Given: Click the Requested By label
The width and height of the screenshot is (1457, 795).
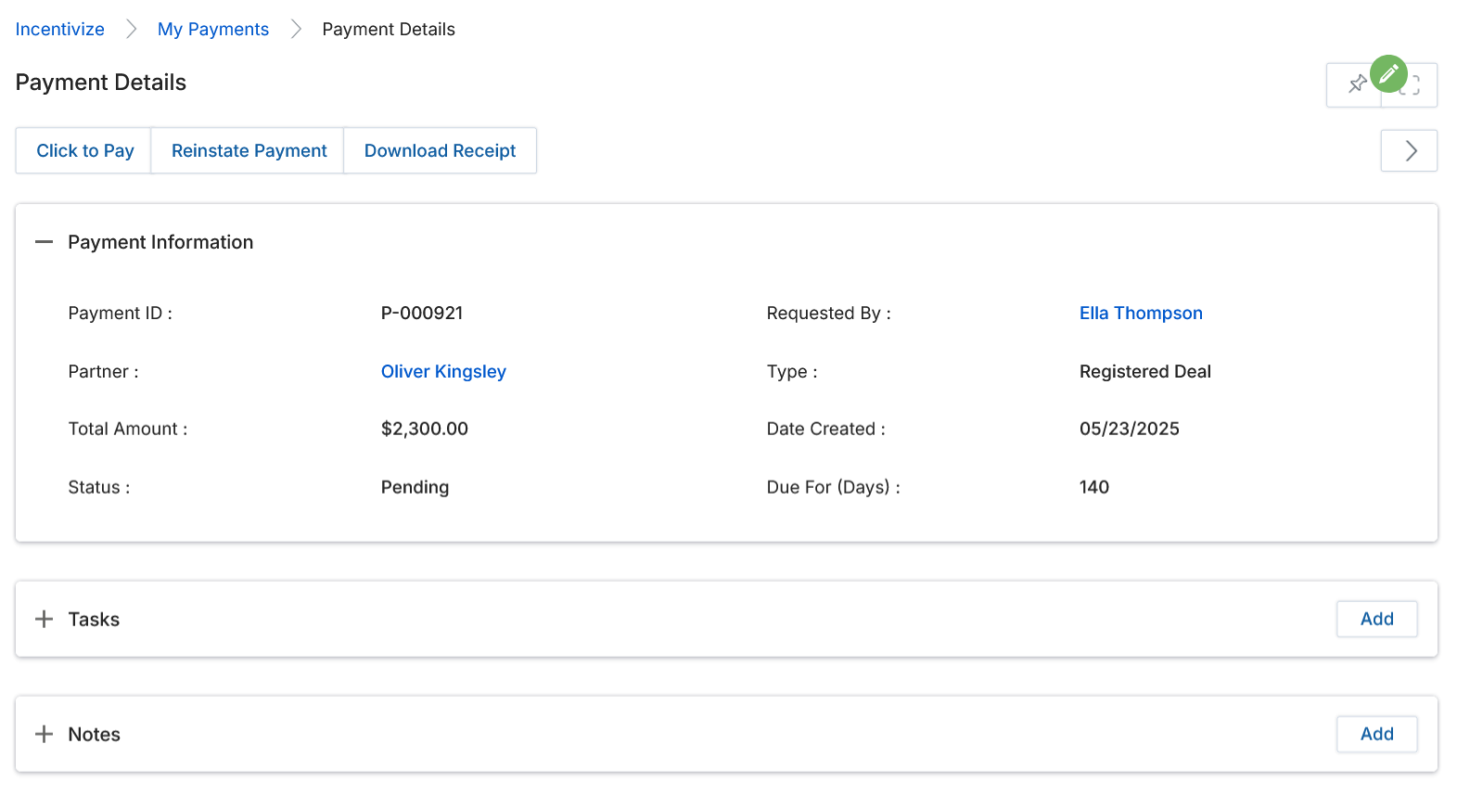Looking at the screenshot, I should tap(829, 314).
